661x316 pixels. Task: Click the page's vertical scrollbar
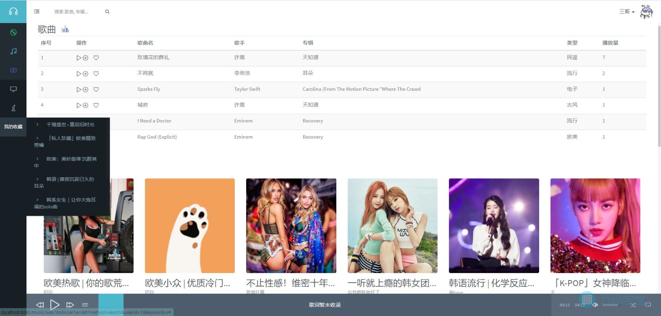coord(659,86)
